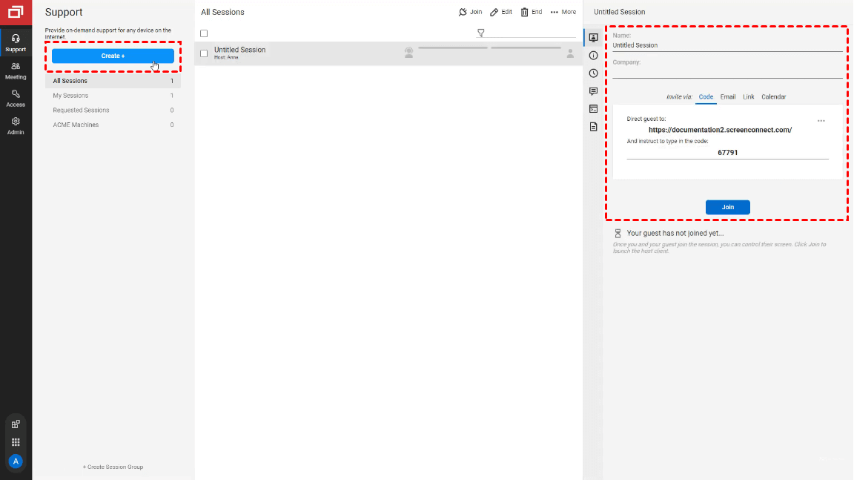
Task: Open the session Notes document tab
Action: 593,127
